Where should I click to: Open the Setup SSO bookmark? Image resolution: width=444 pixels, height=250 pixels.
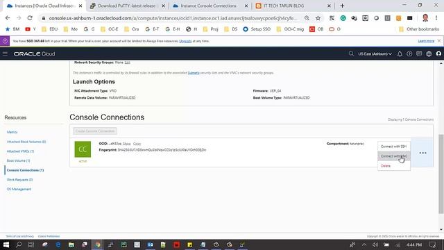(x=257, y=29)
